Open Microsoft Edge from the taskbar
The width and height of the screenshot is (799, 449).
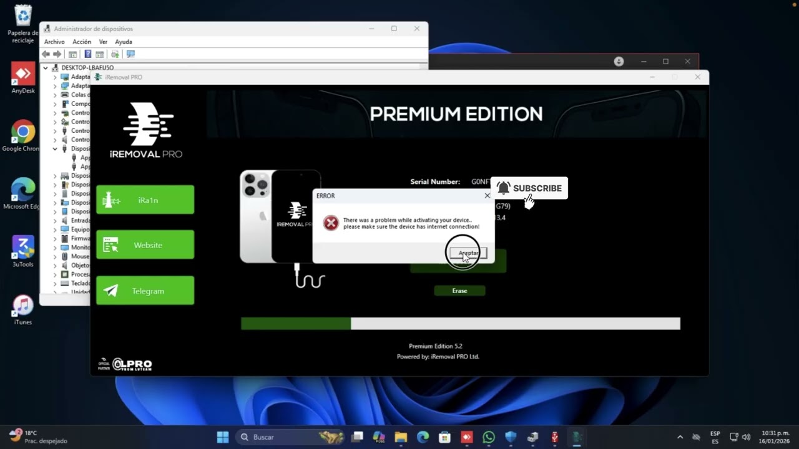tap(423, 437)
